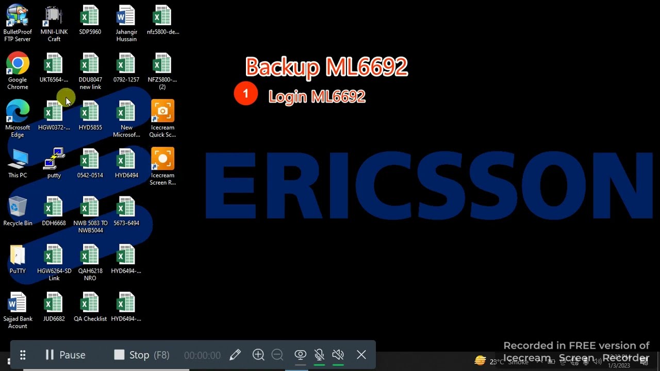Launch the putty shortcut with lightning icon
Image resolution: width=660 pixels, height=371 pixels.
click(54, 163)
